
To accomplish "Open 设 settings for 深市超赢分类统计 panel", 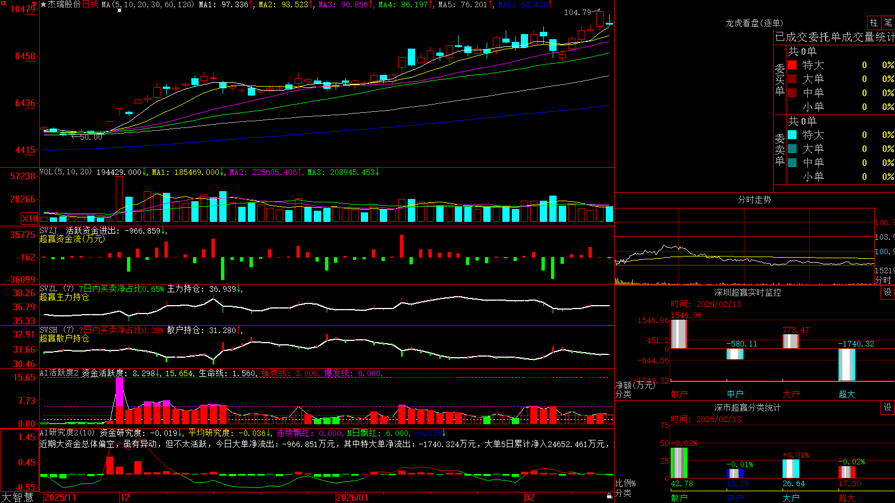I will click(x=888, y=407).
